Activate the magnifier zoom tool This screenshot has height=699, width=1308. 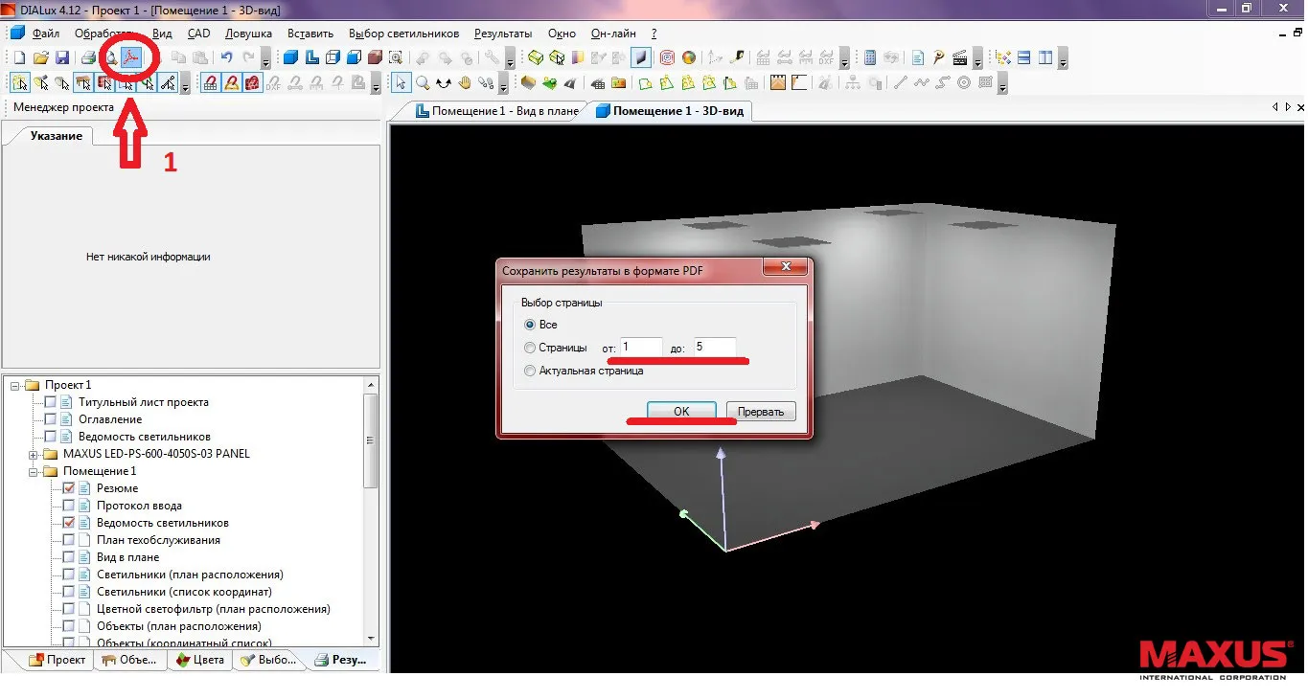423,82
